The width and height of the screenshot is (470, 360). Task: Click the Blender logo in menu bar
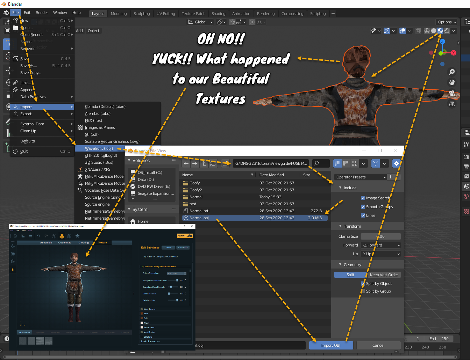(x=6, y=13)
